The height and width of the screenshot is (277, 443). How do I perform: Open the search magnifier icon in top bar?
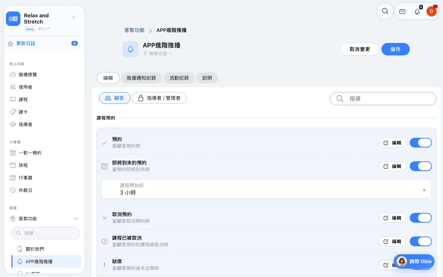pos(385,11)
